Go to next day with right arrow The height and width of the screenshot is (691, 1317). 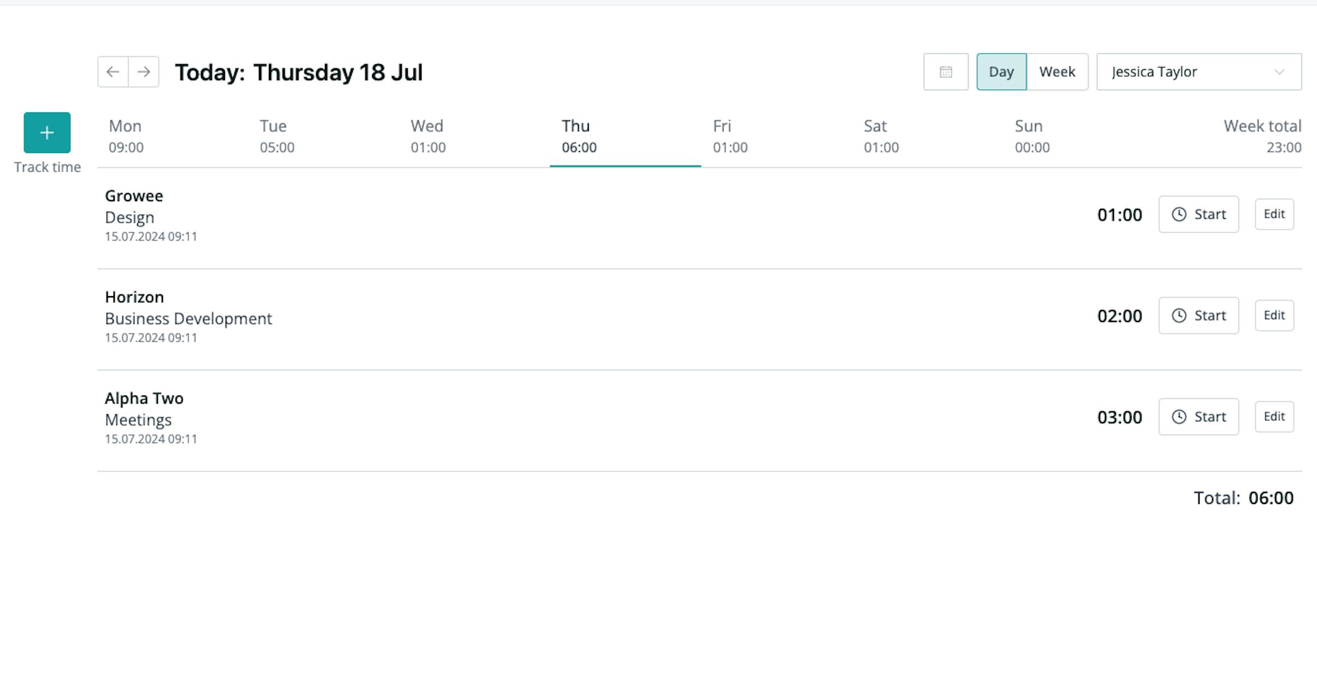[x=144, y=72]
